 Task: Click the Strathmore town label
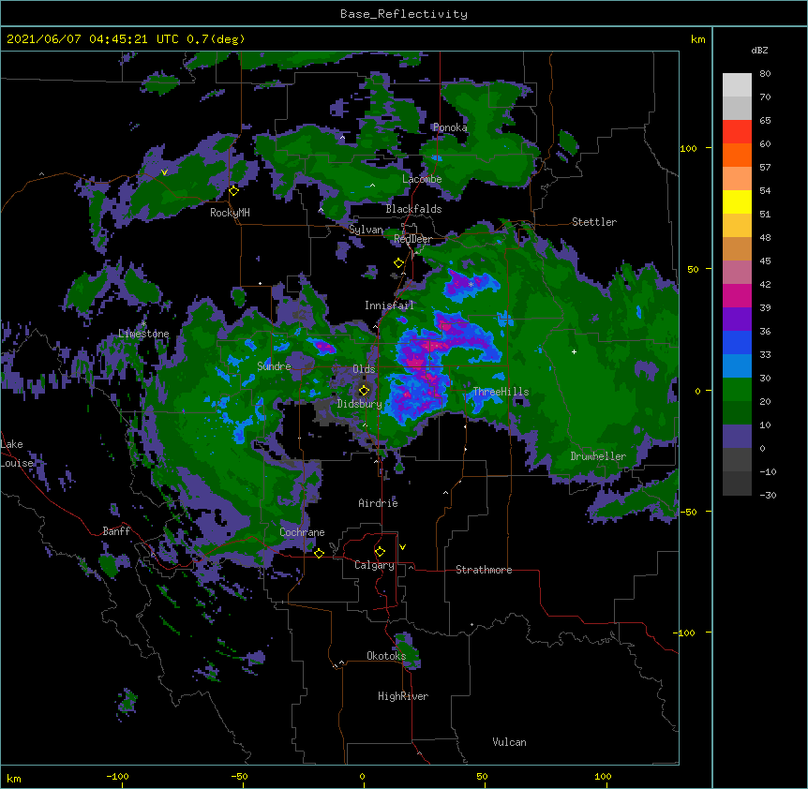(484, 570)
